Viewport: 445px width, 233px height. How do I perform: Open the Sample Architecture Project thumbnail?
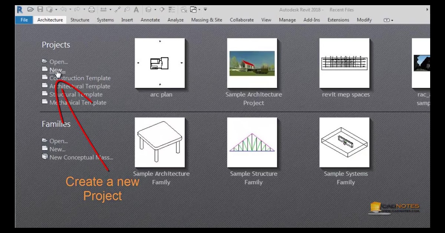(x=252, y=63)
